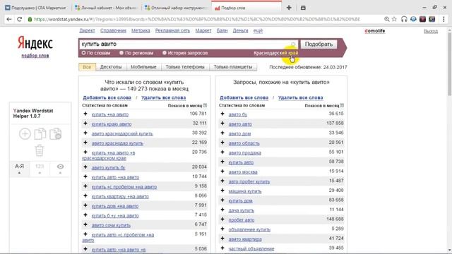Open «Директ» link in top navigation
452x254 pixels.
coord(87,30)
